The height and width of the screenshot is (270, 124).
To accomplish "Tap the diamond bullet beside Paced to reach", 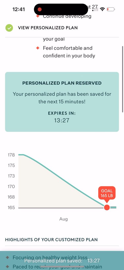I will pos(7,267).
